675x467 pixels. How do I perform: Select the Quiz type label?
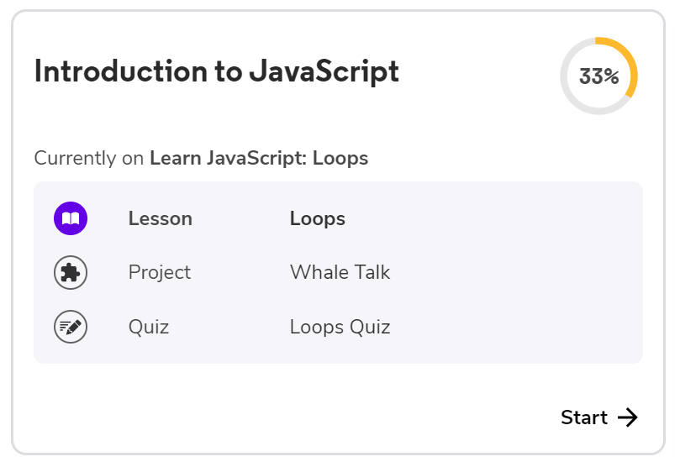(149, 327)
